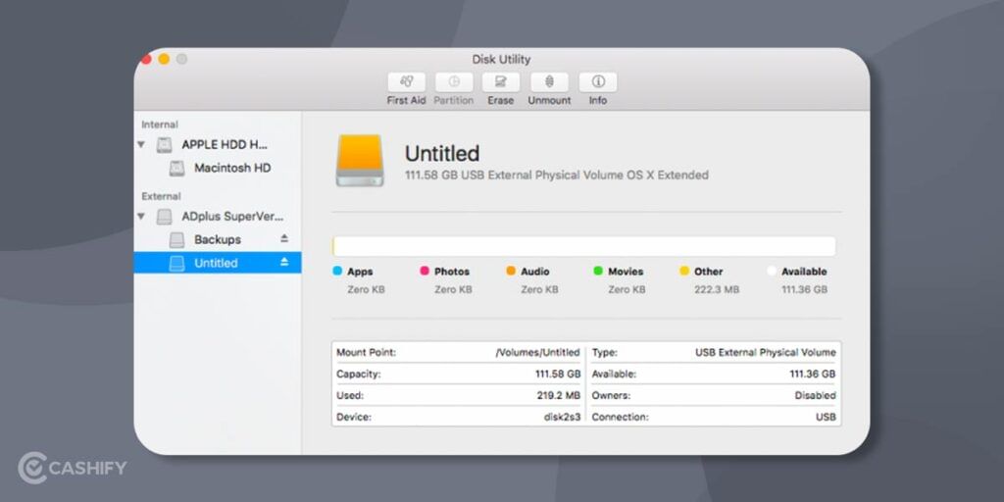This screenshot has height=502, width=1004.
Task: Open the Info toolbar button
Action: [598, 82]
